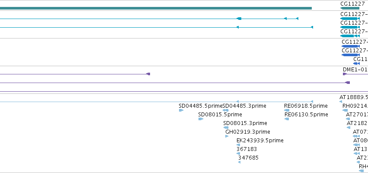Select the EK243939.5prime feature glyph
The image size is (368, 173).
click(238, 145)
